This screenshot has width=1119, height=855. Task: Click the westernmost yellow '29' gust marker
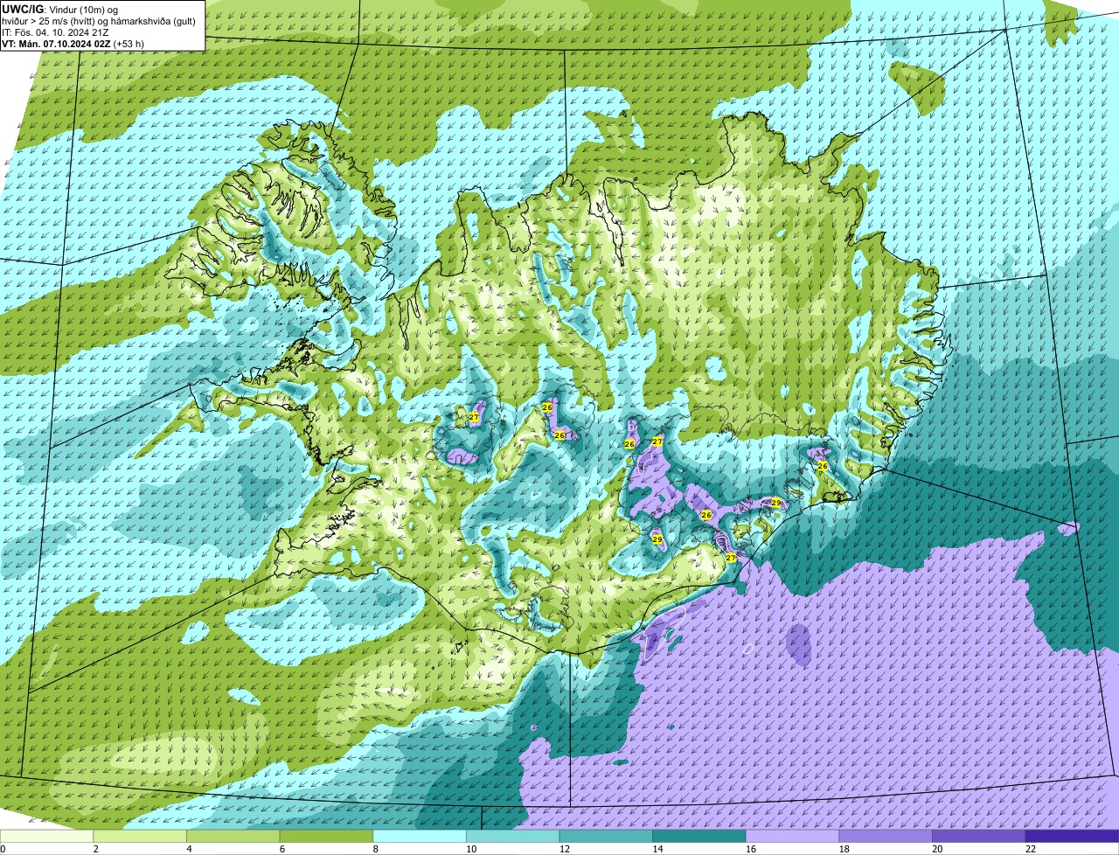[657, 540]
